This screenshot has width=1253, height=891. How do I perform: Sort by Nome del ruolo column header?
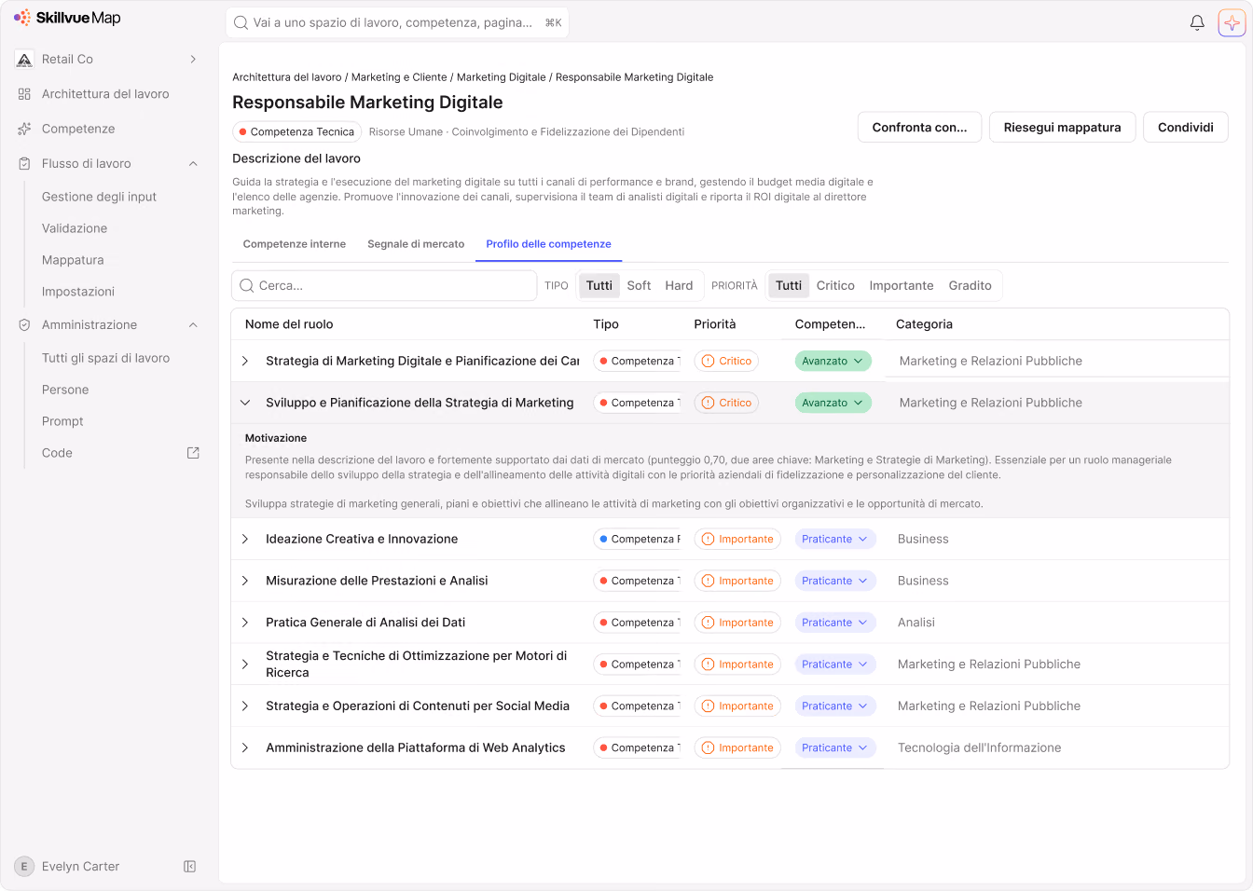point(289,324)
